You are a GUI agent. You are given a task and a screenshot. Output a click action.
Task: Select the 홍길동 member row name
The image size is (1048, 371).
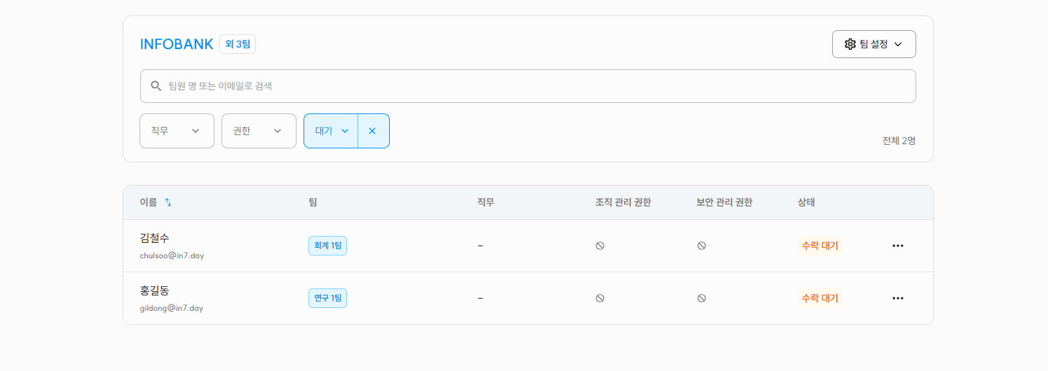tap(155, 290)
